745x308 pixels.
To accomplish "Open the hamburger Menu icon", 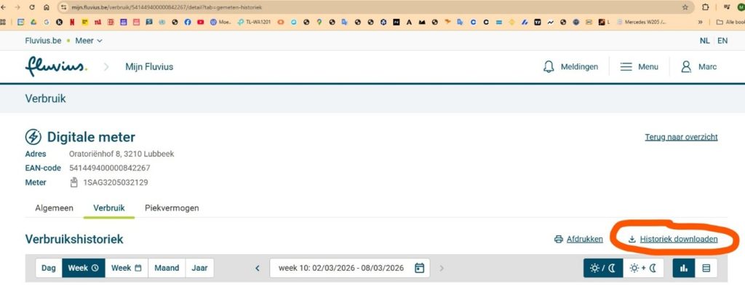I will [x=626, y=67].
